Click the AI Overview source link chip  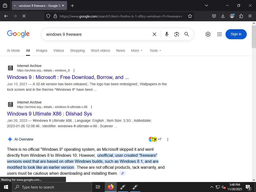(x=122, y=173)
